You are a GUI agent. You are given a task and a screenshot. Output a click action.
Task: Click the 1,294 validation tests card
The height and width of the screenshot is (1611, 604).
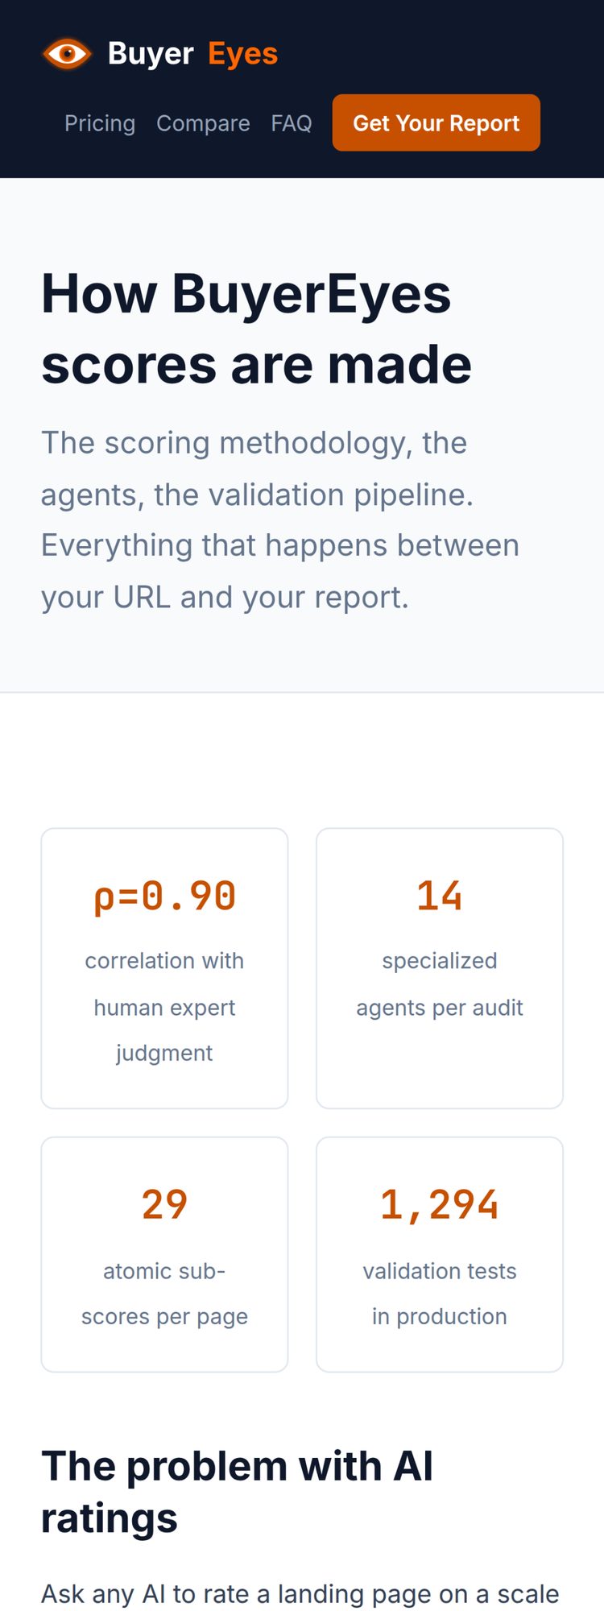pos(440,1253)
